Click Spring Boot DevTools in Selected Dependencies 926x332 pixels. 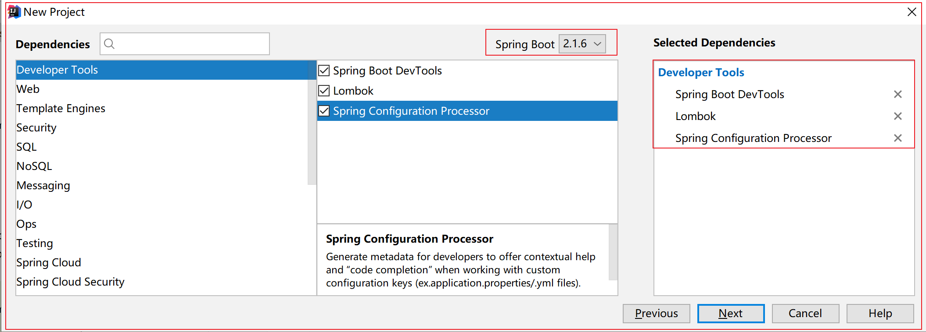[729, 95]
